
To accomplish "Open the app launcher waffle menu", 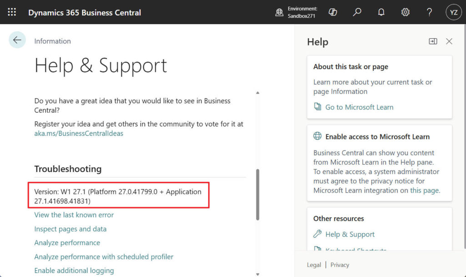I will (12, 12).
